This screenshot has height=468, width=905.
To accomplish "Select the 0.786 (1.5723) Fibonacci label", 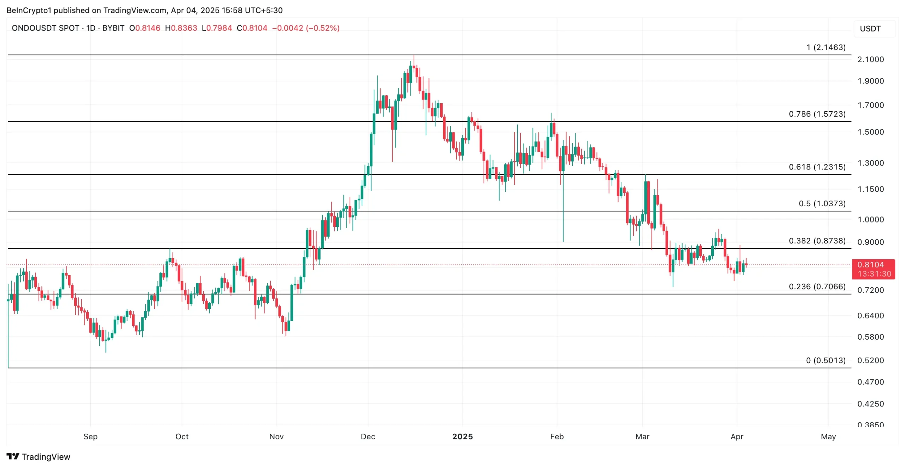I will pyautogui.click(x=817, y=114).
